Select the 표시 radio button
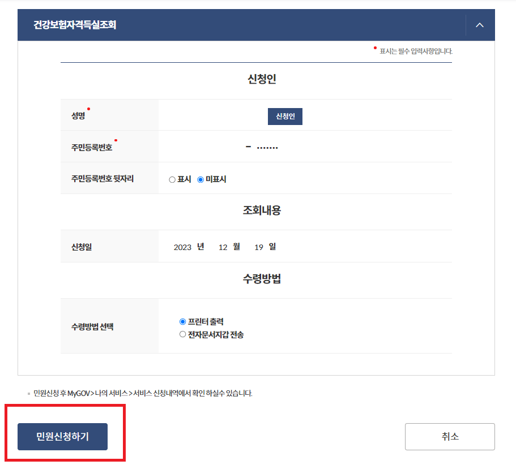 (172, 179)
